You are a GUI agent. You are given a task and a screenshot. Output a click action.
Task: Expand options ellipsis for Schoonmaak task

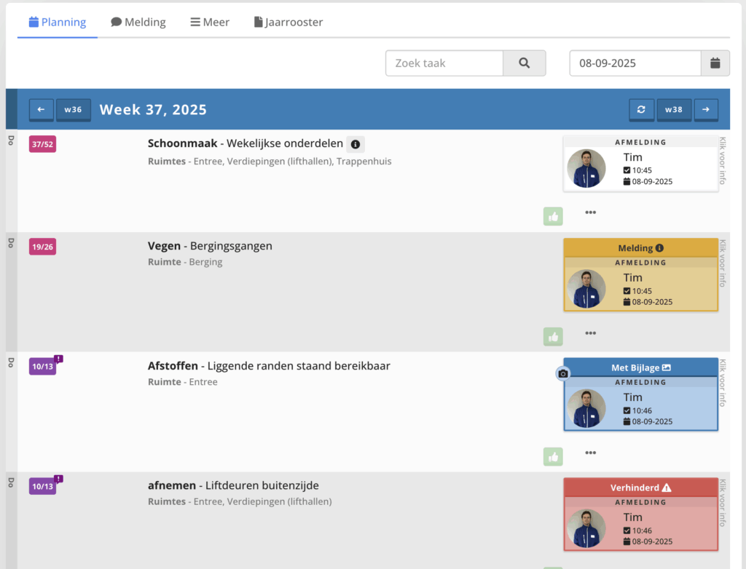coord(590,212)
